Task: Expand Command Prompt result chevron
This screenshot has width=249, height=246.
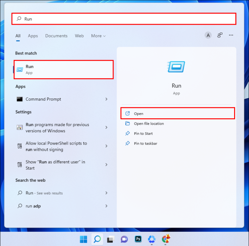Action: [x=106, y=99]
